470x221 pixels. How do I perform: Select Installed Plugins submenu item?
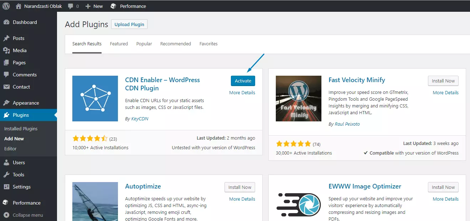click(21, 129)
